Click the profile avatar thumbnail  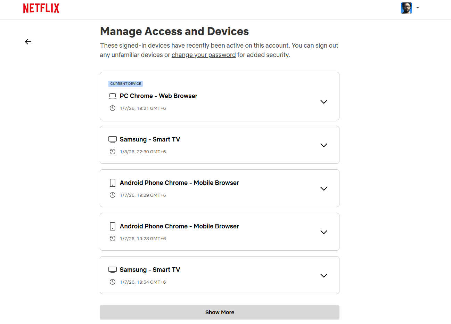pos(406,8)
